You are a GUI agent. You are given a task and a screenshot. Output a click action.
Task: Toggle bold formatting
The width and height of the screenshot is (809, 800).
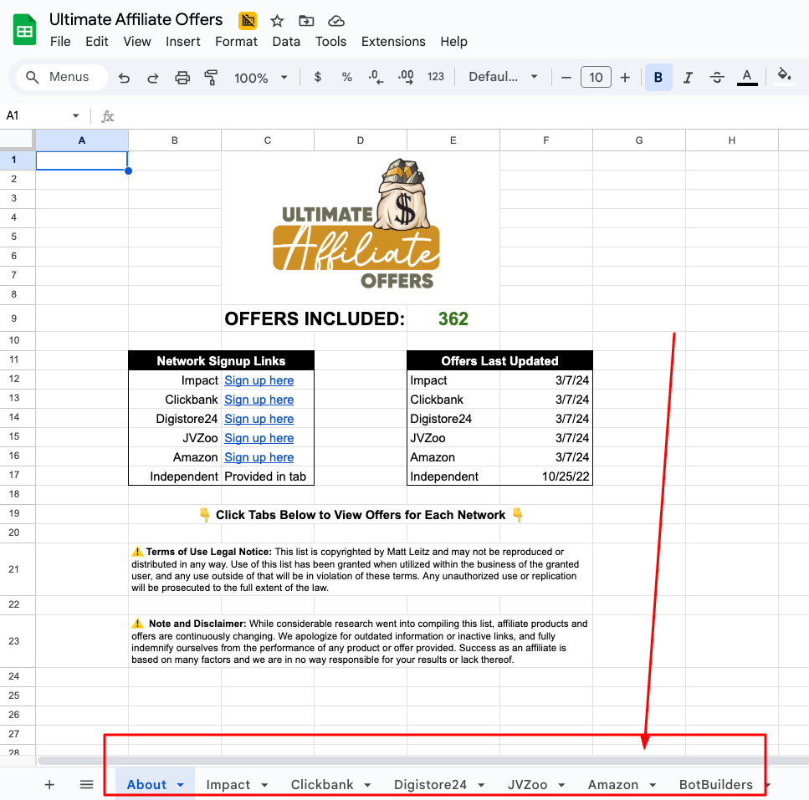coord(658,77)
